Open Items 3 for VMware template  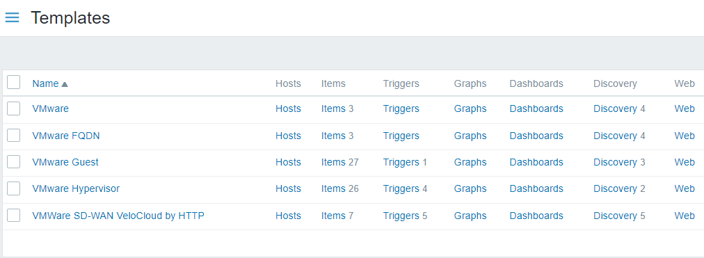(334, 108)
